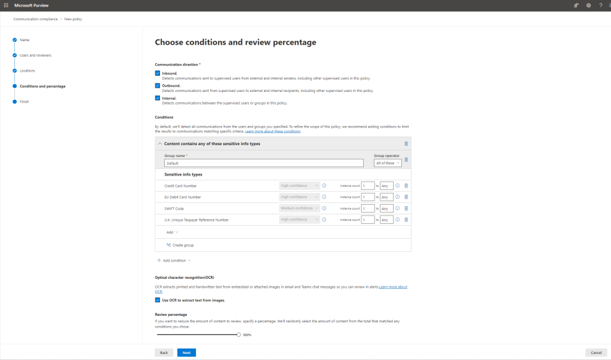Uncheck the Inbound direction checkbox

(x=158, y=73)
